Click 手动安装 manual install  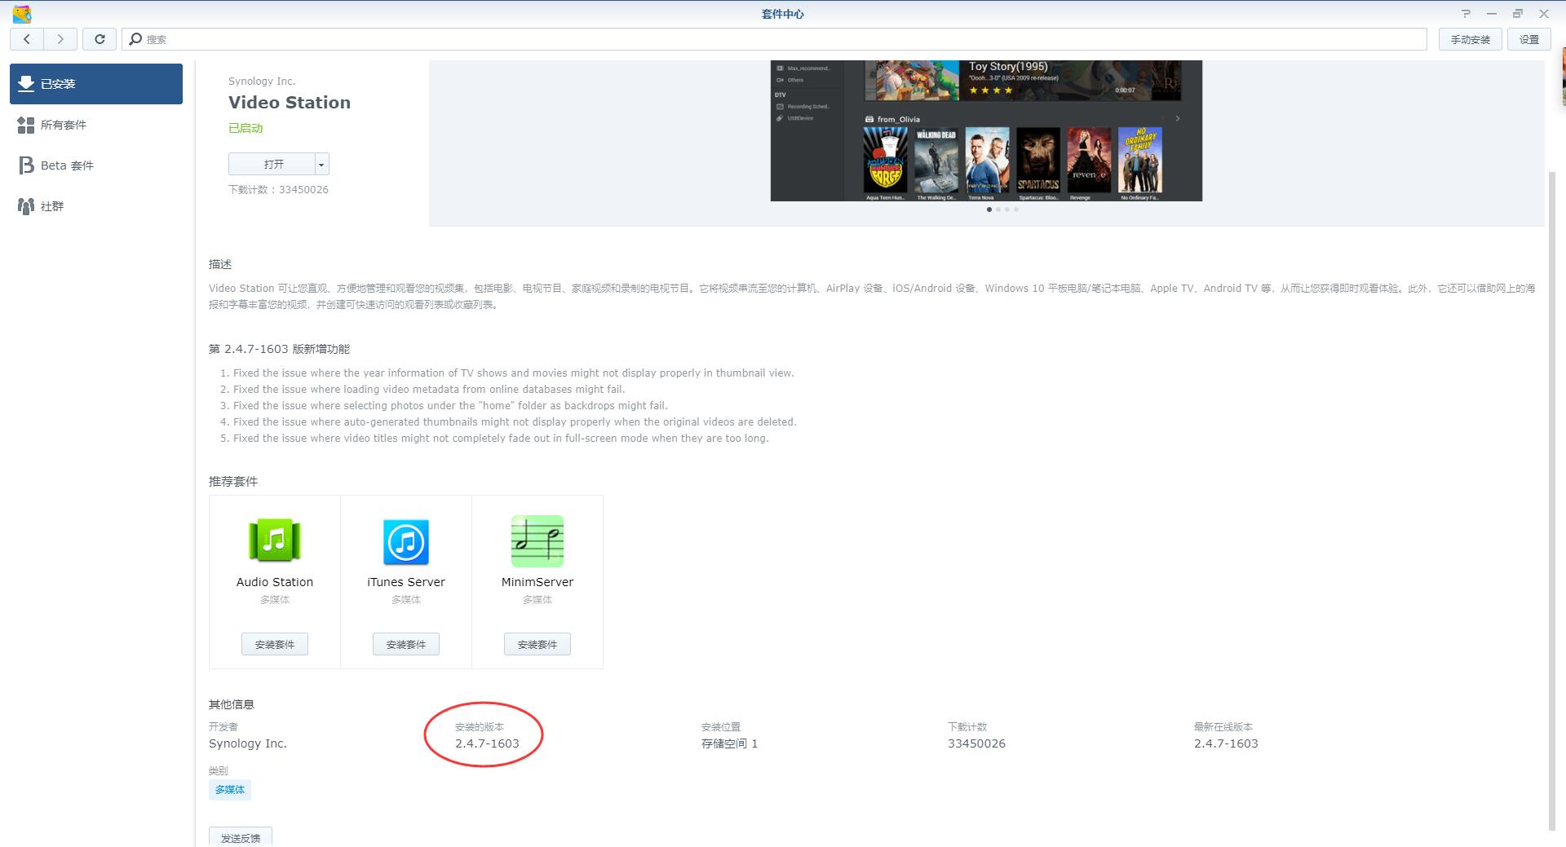coord(1470,38)
